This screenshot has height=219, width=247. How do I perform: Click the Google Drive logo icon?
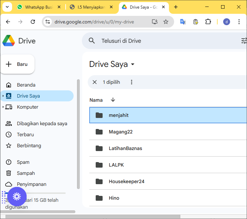pos(9,41)
